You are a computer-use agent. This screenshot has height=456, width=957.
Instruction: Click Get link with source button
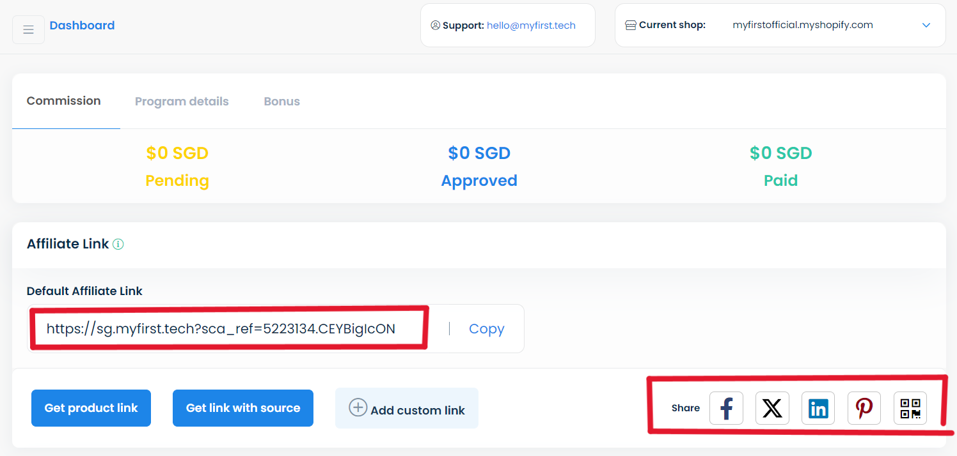pos(243,408)
